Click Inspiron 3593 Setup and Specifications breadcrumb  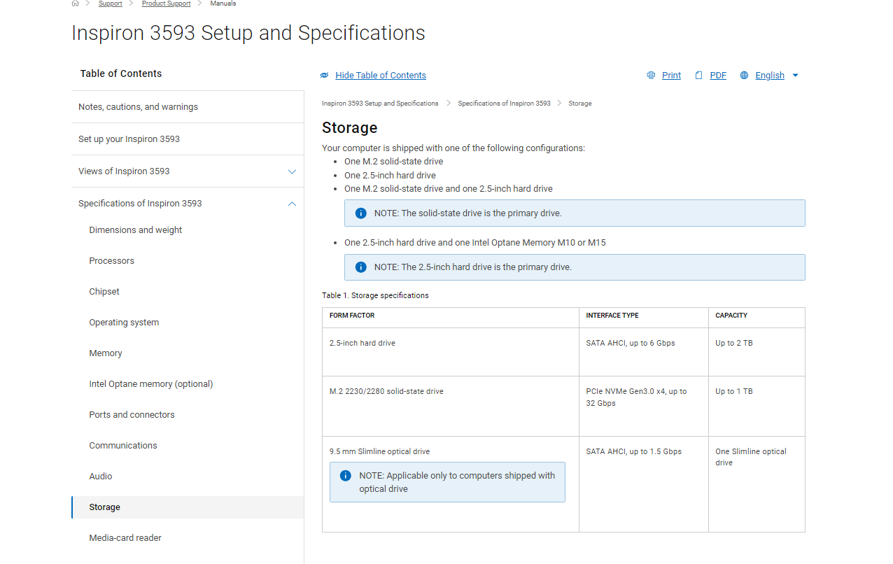[x=380, y=104]
